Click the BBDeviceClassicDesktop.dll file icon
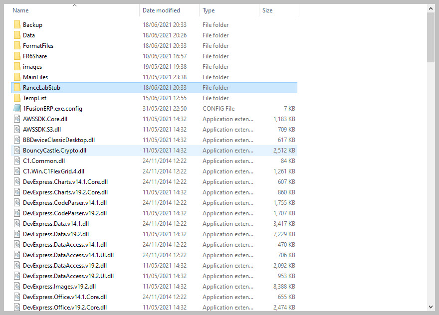Screen dimensions: 439x315 [17, 140]
